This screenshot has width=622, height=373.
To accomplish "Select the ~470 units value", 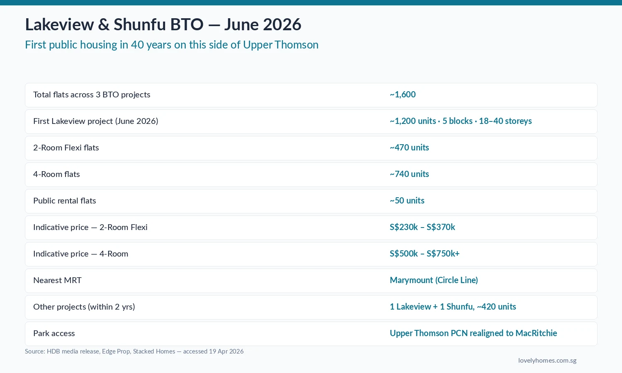I will coord(409,148).
